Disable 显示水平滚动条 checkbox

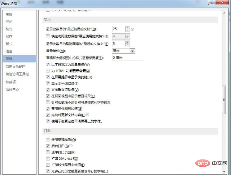(48, 83)
